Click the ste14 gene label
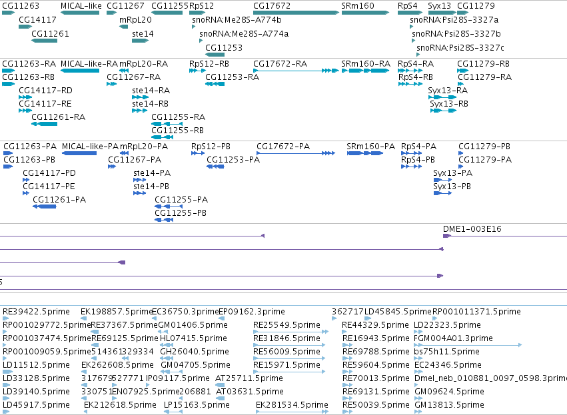This screenshot has height=415, width=567. 143,33
